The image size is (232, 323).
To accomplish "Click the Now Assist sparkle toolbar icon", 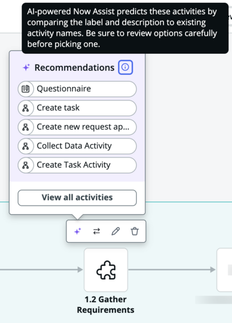I will (x=78, y=231).
